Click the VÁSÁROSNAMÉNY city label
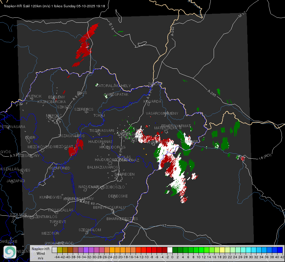 coord(162,113)
